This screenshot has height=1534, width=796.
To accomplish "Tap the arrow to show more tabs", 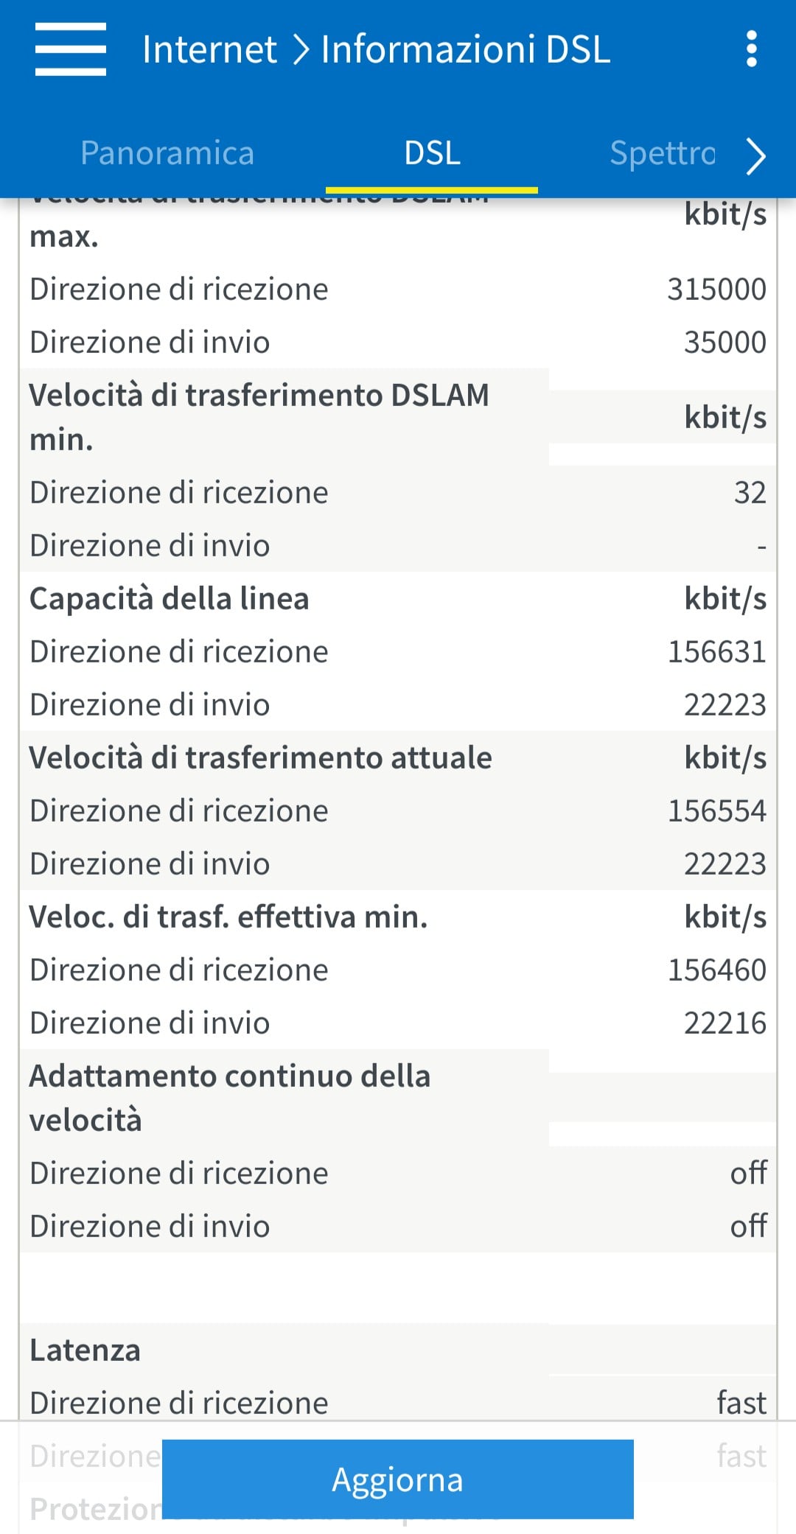I will tap(755, 155).
